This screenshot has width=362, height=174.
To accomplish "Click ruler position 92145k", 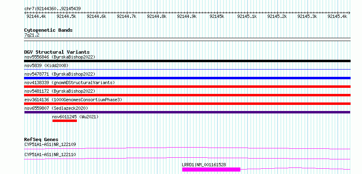I will [217, 16].
